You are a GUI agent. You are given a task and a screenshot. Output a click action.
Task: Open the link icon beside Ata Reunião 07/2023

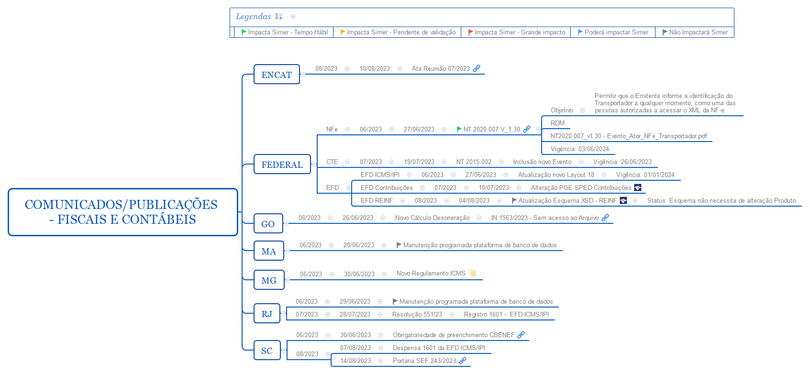tap(477, 68)
